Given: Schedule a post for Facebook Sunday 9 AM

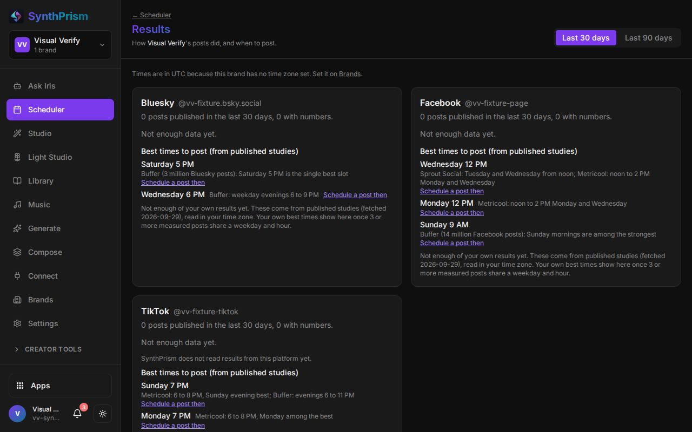Looking at the screenshot, I should (x=452, y=243).
